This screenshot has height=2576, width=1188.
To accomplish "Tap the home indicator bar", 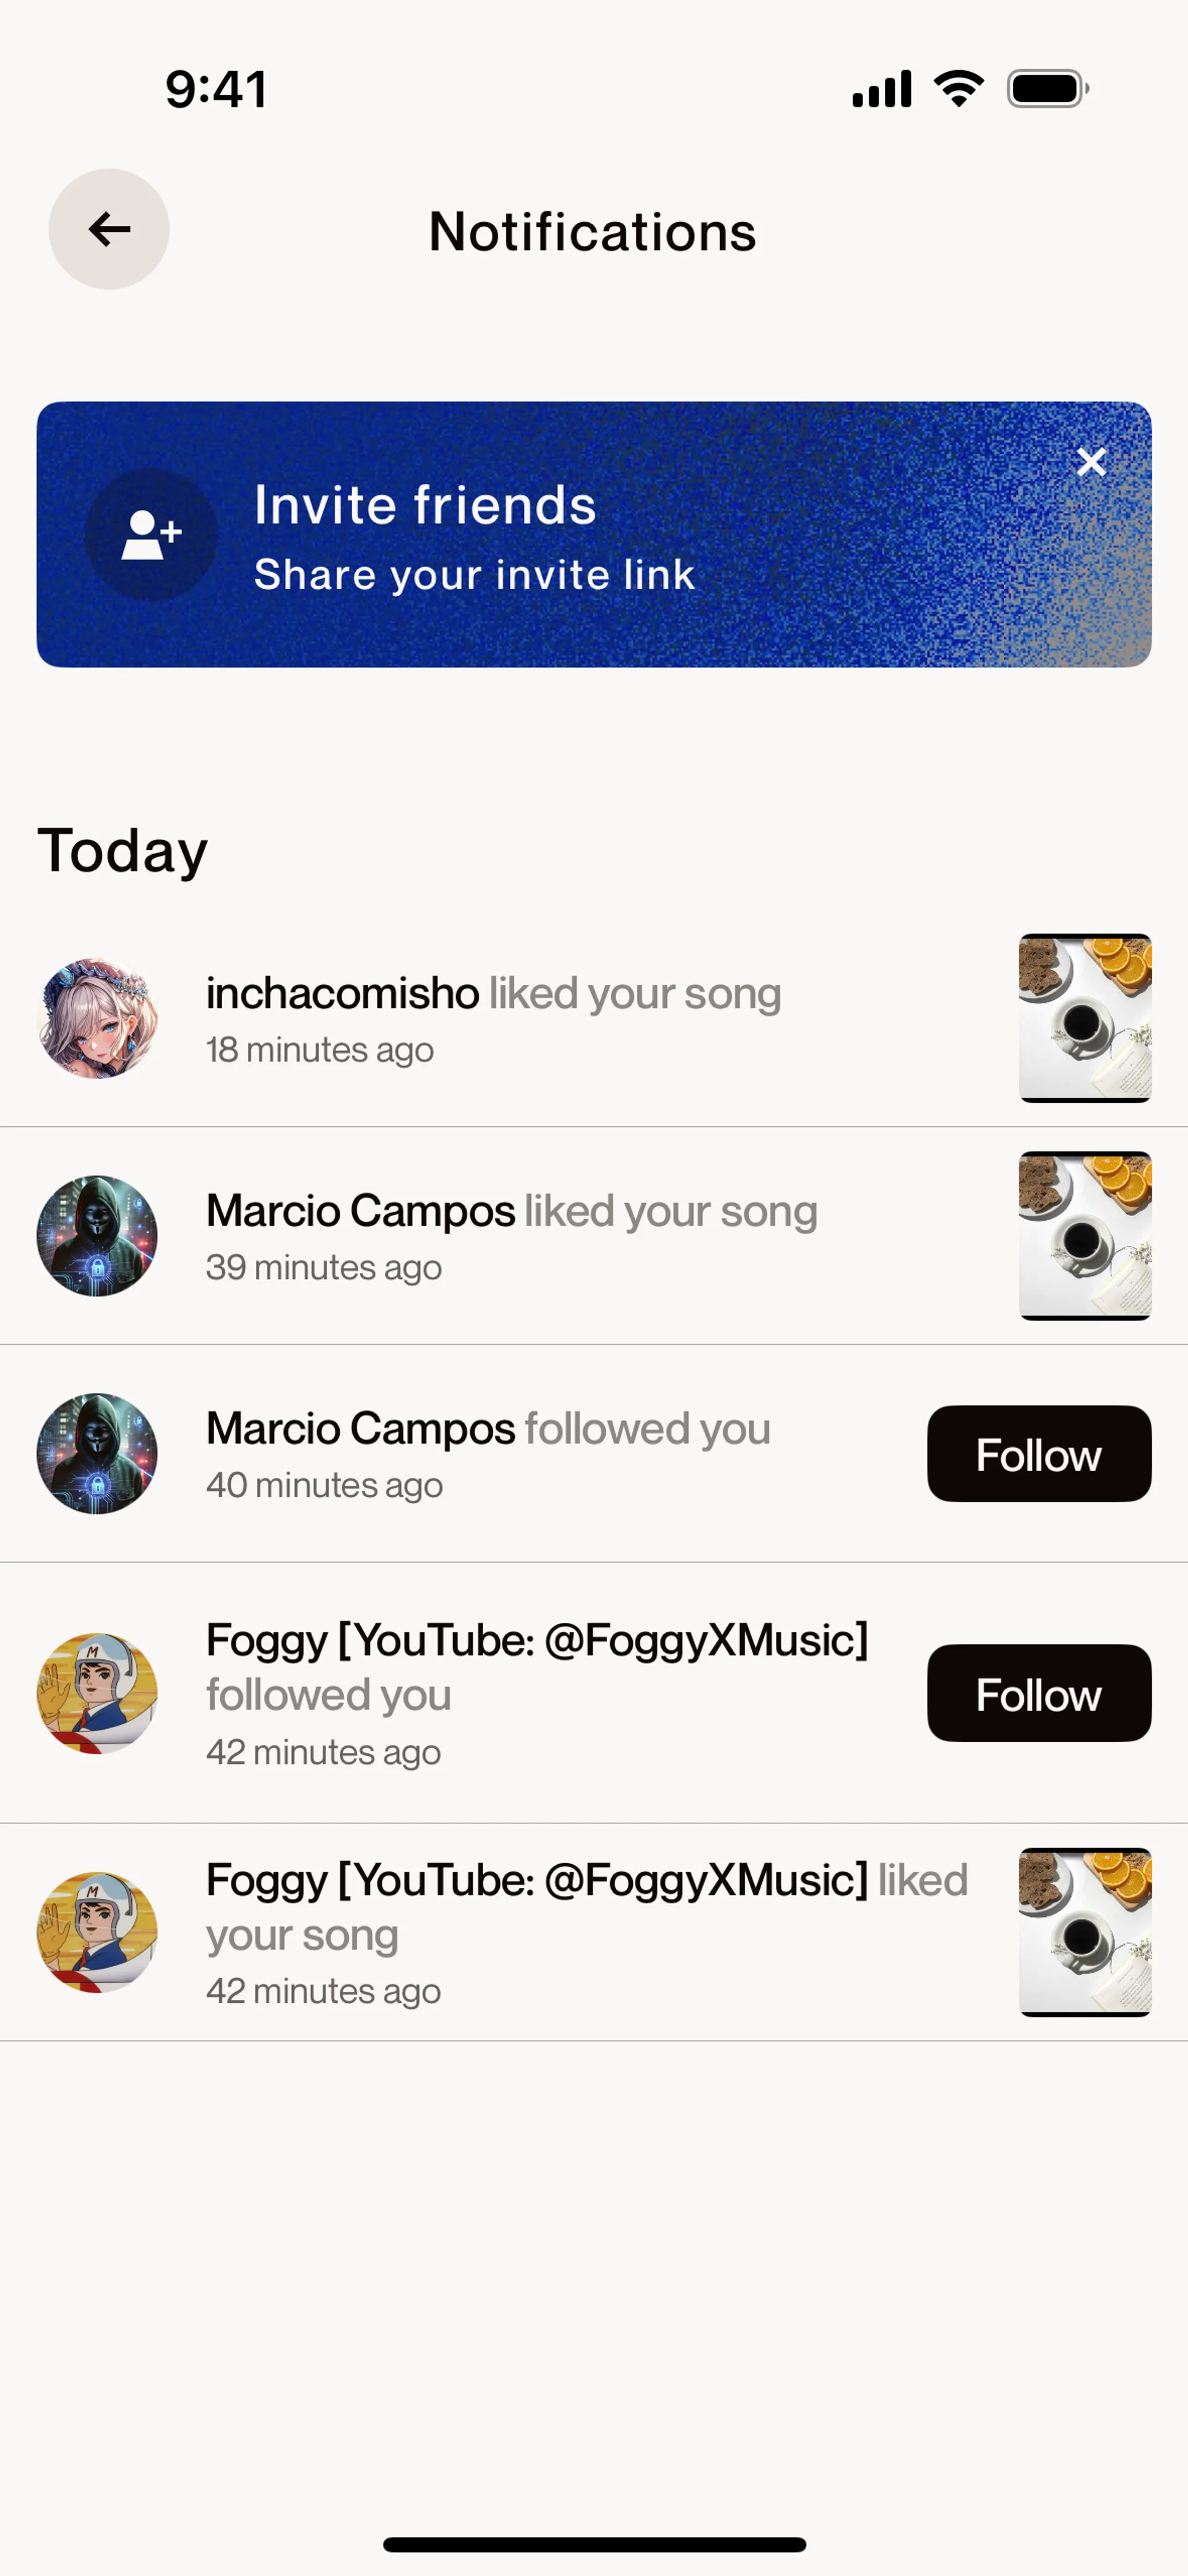I will (594, 2544).
